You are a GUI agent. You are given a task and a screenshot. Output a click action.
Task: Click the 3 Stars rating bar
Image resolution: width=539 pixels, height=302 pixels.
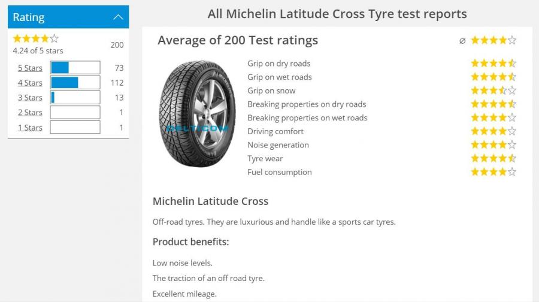pyautogui.click(x=75, y=98)
